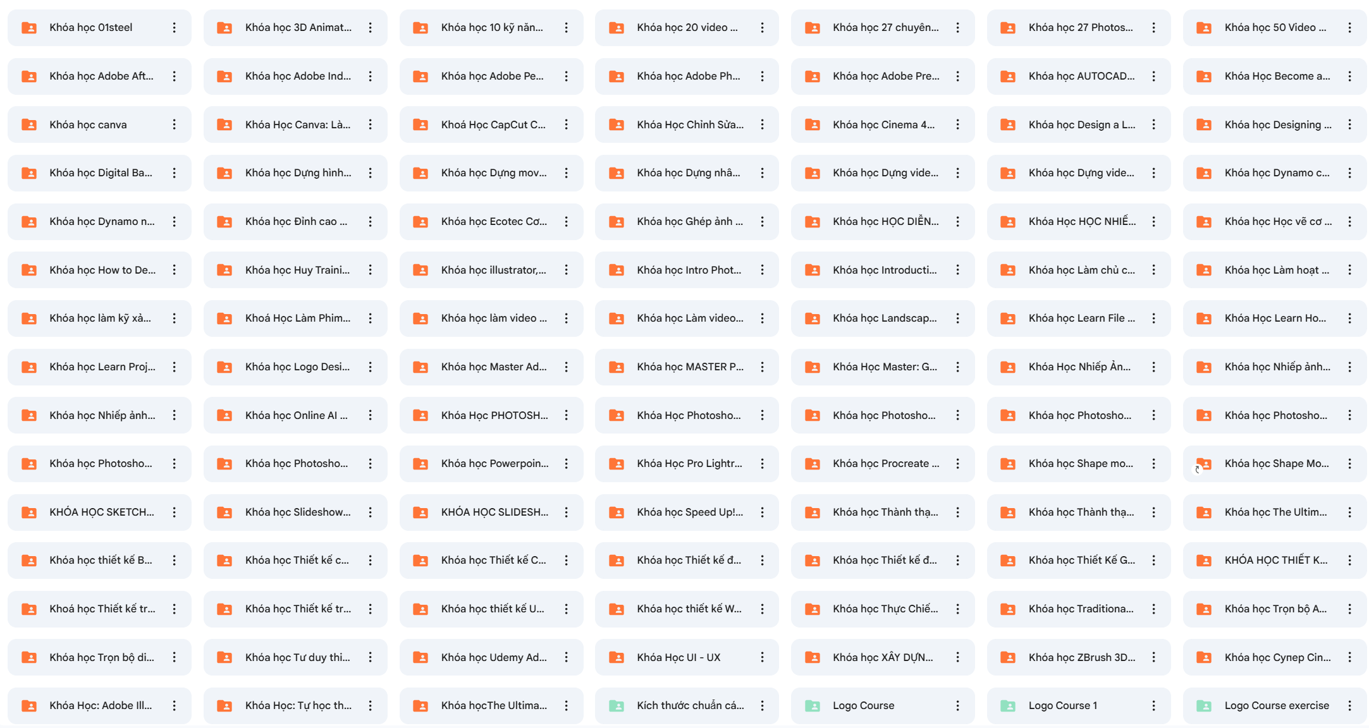Click the green folder icon of Logo Course exercise
Viewport: 1369px width, 728px height.
point(1204,706)
